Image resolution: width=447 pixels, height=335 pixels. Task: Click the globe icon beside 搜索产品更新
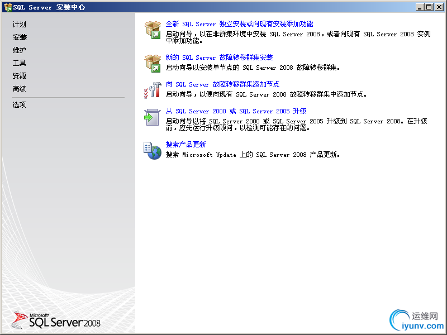pyautogui.click(x=153, y=150)
